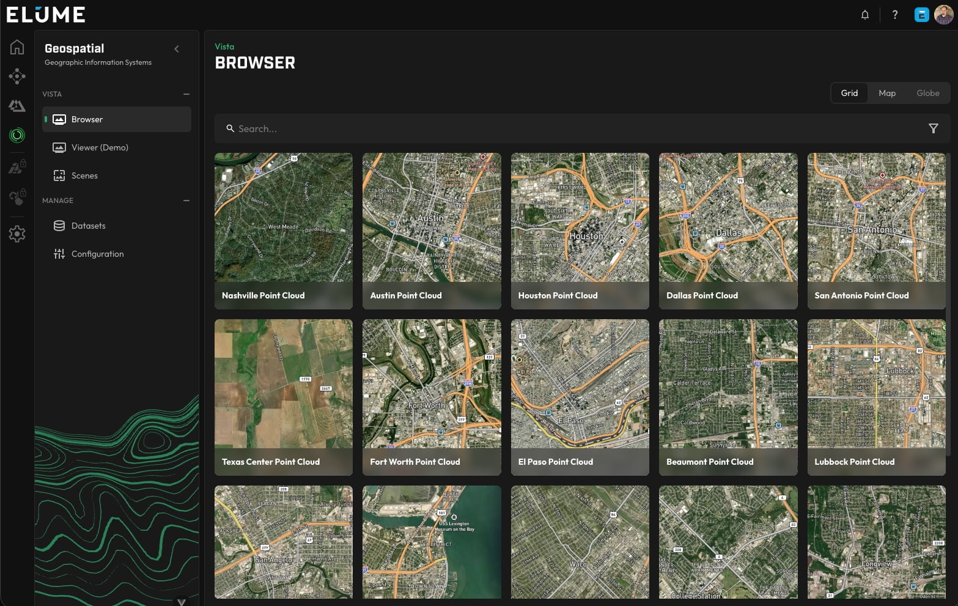Switch to Globe view
This screenshot has width=958, height=606.
pyautogui.click(x=927, y=93)
